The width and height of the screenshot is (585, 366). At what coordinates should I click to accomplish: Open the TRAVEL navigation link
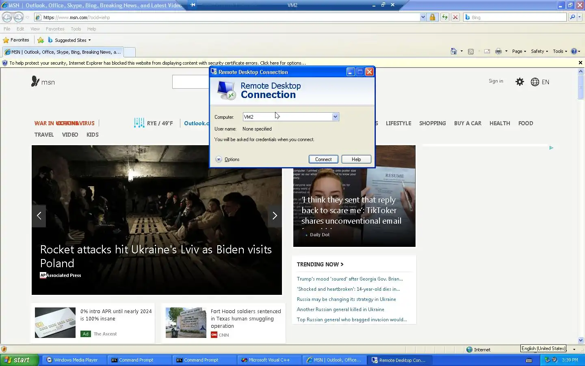(44, 135)
